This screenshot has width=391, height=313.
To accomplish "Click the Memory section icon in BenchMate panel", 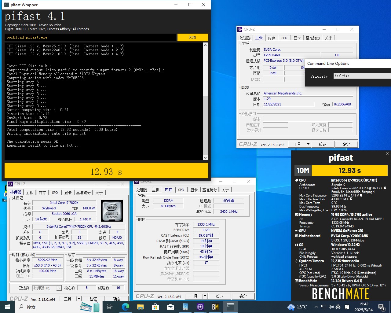I will coord(297,215).
